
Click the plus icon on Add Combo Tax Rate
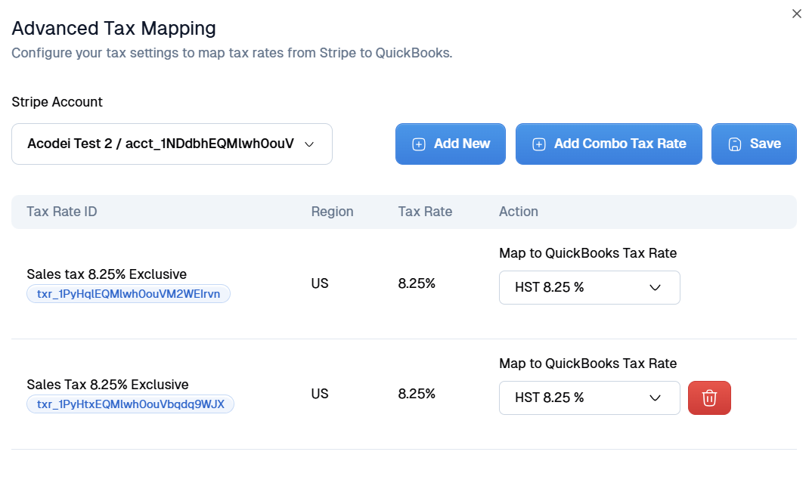pos(538,144)
